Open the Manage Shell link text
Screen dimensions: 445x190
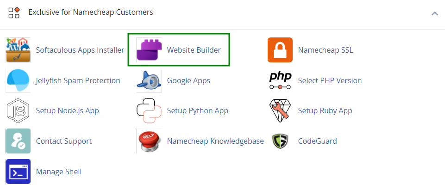(x=59, y=172)
